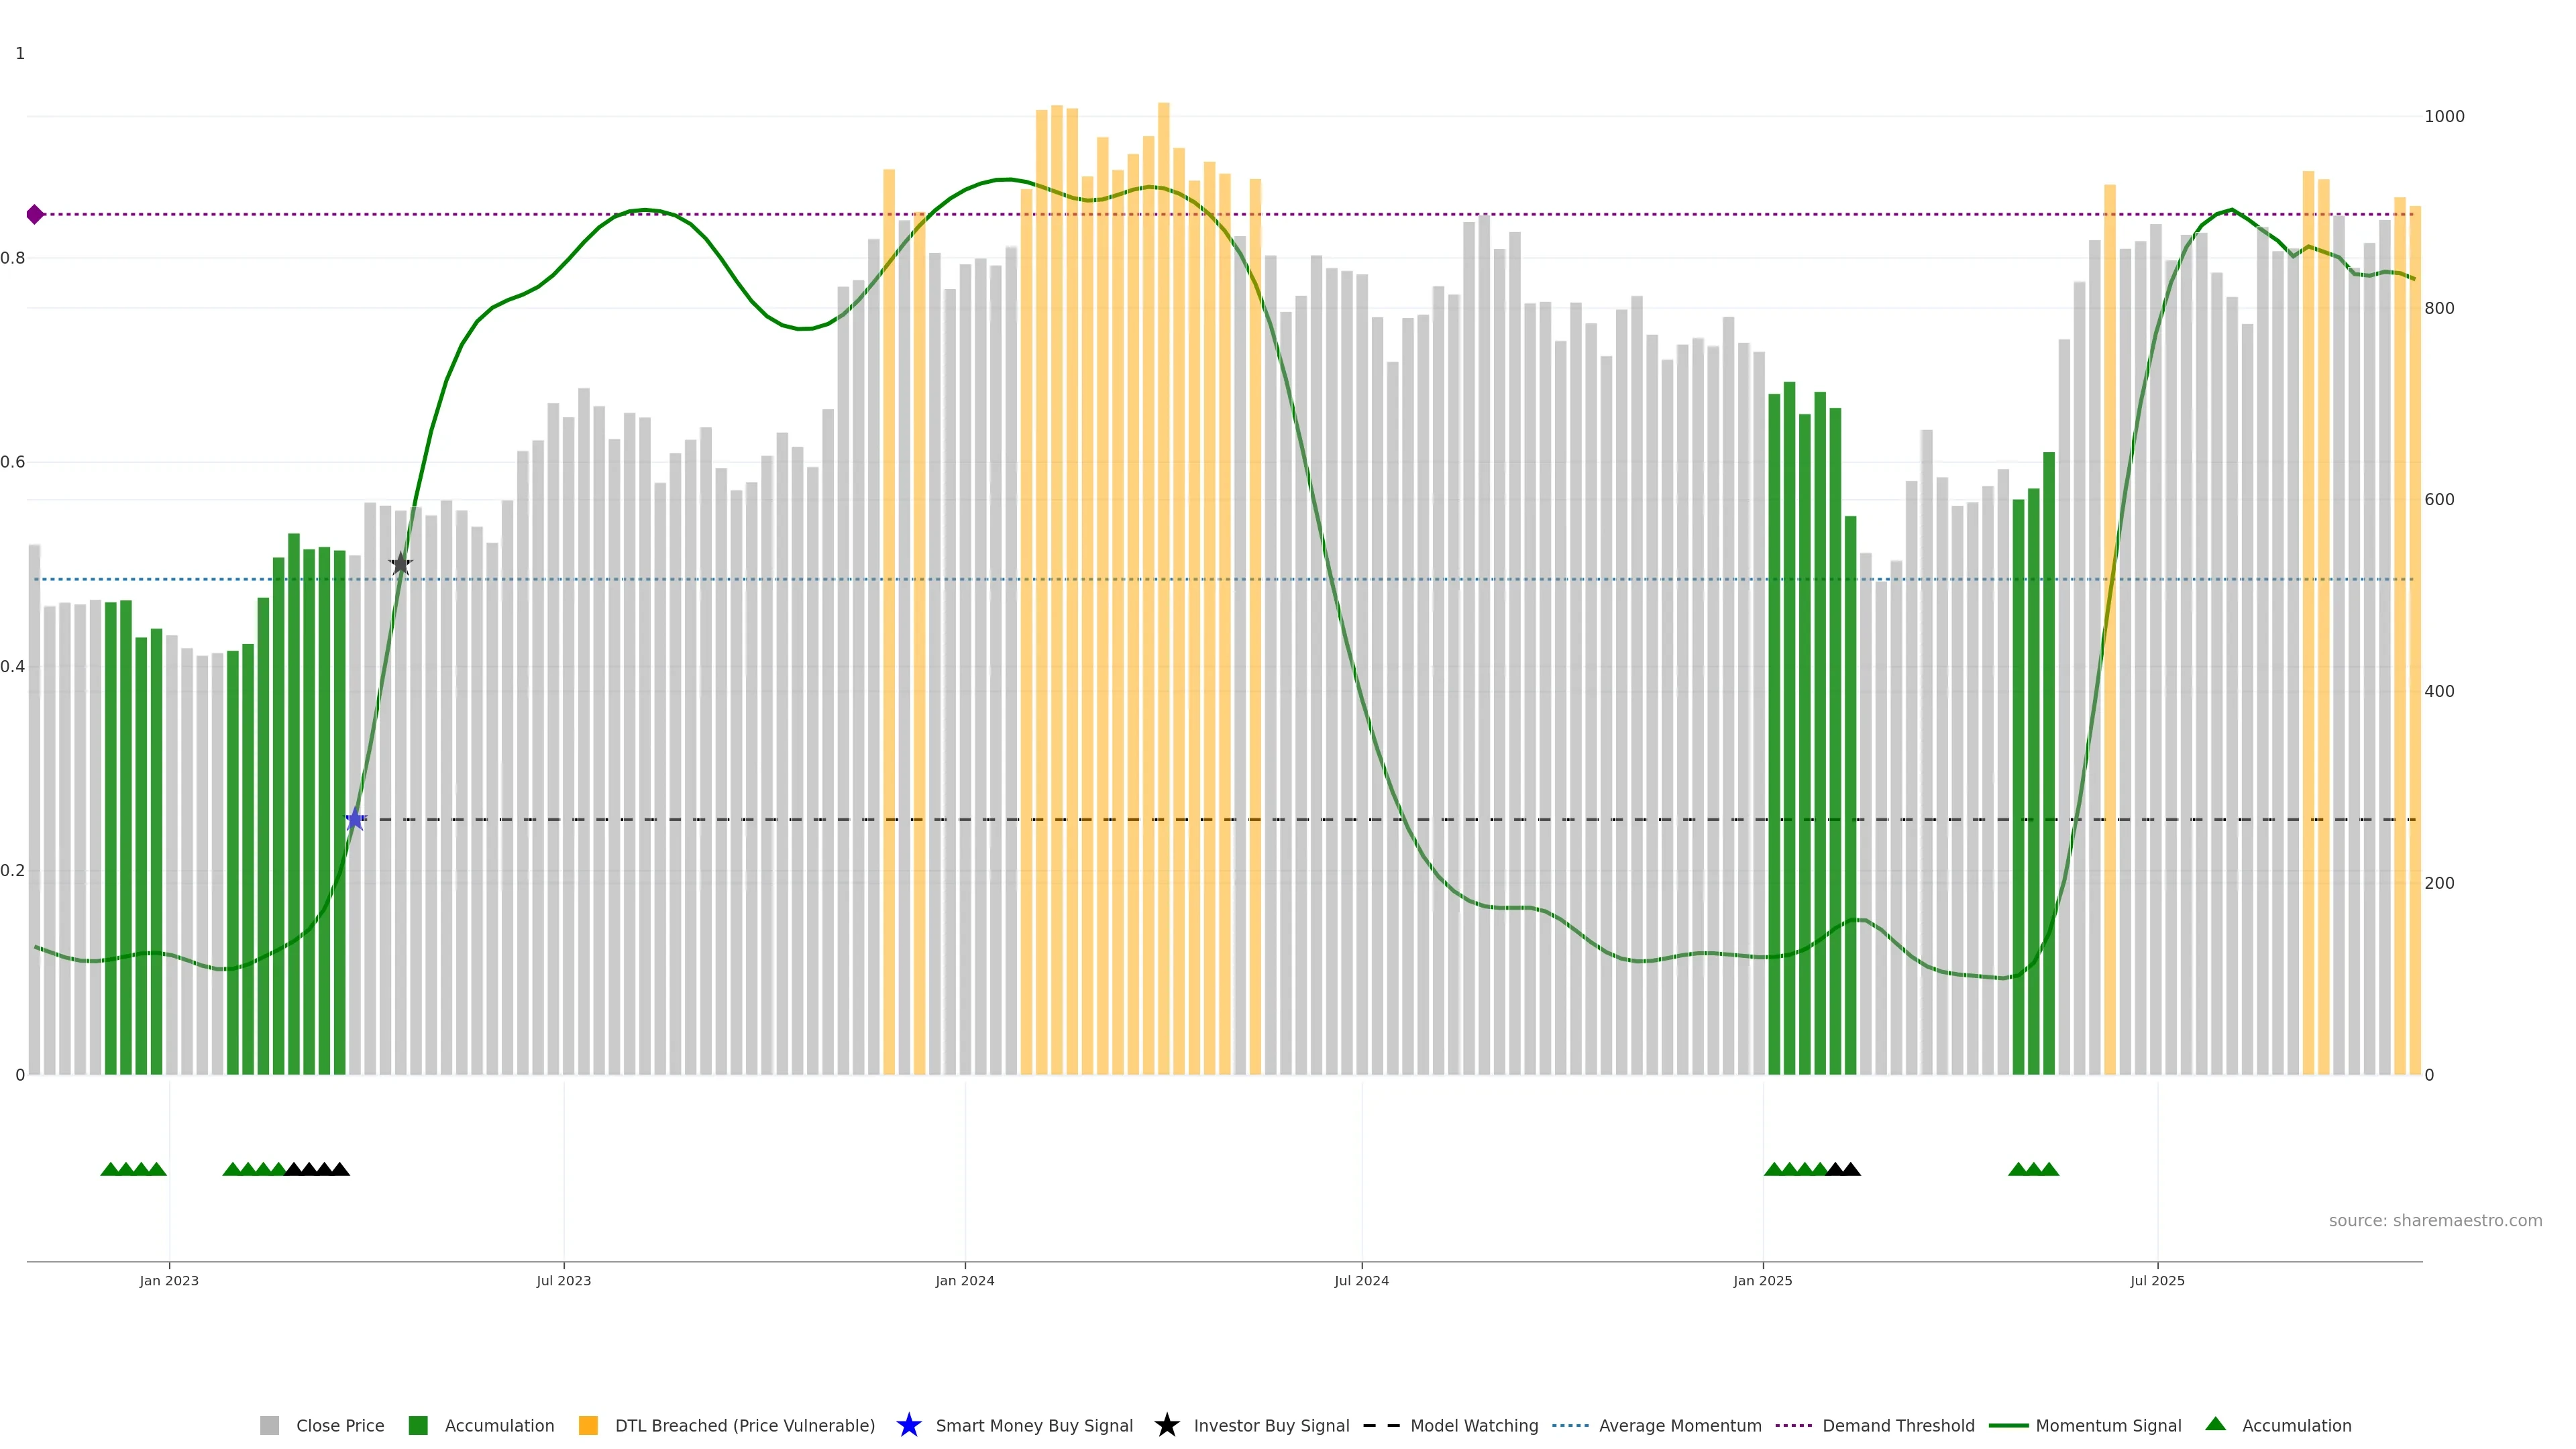Click the blue Smart Money Buy Signal star on chart
2576x1449 pixels.
355,819
